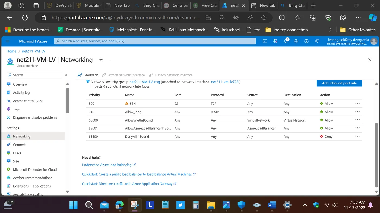Screen dimensions: 380x213
Task: Open ellipsis menu for Allow_Ping rule
Action: (357, 112)
